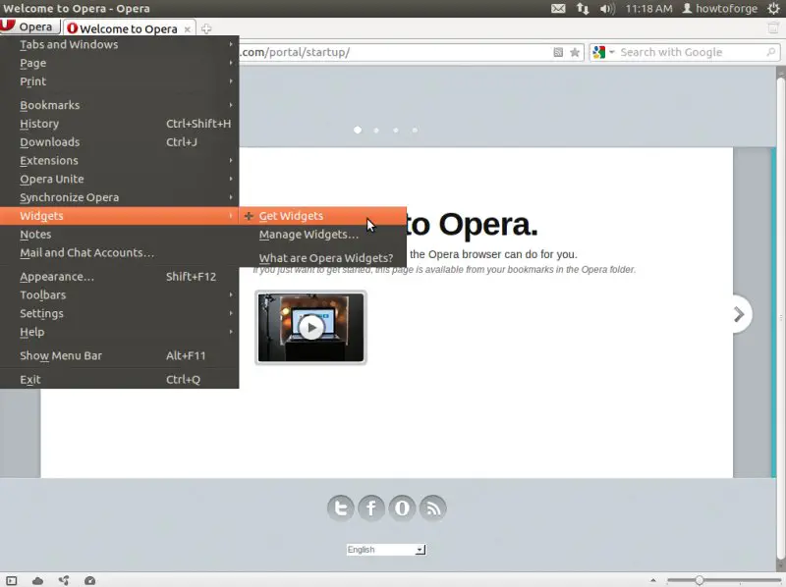Click the small arrow left of the zoom slider

[652, 580]
